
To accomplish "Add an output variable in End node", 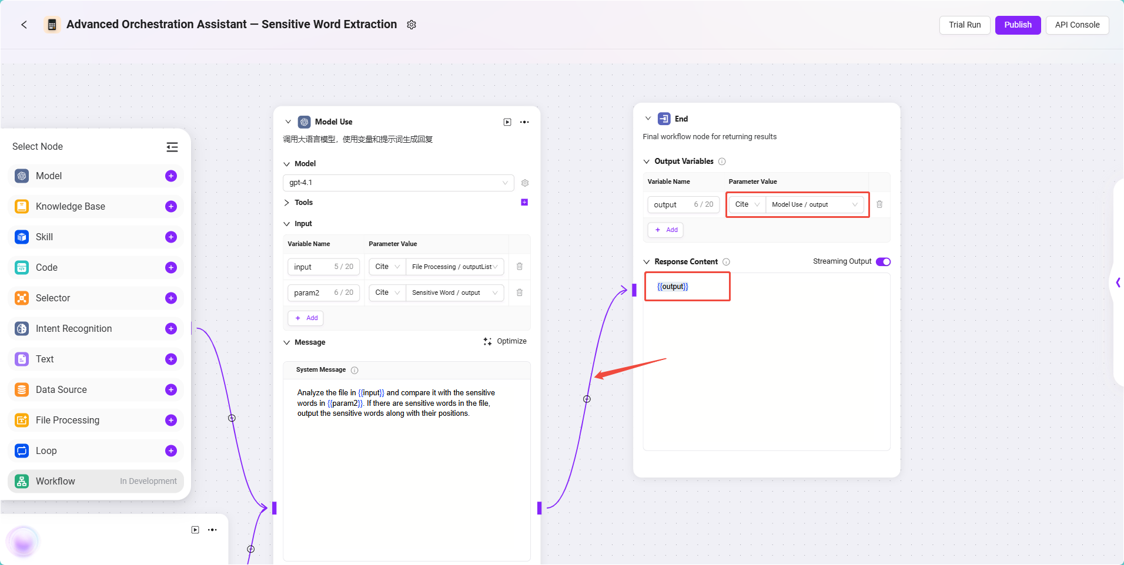I will [x=665, y=230].
